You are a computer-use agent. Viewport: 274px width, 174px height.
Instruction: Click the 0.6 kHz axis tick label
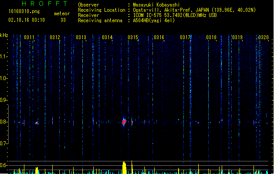[3, 165]
